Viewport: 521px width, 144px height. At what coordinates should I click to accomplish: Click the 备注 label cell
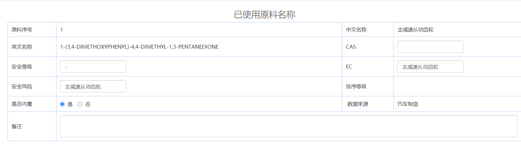(17, 126)
